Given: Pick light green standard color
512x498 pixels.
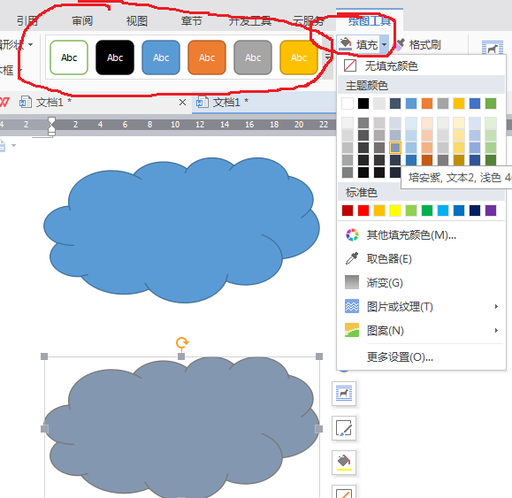Looking at the screenshot, I should 411,211.
